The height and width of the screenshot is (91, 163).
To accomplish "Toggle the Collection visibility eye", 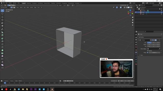I will (x=161, y=9).
